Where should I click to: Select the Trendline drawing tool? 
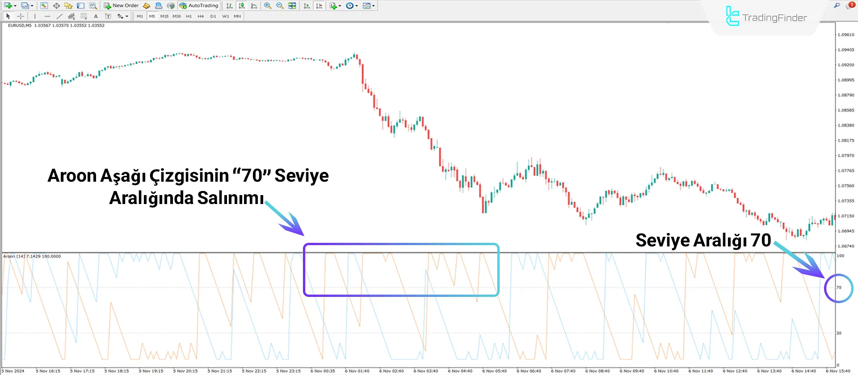[59, 16]
